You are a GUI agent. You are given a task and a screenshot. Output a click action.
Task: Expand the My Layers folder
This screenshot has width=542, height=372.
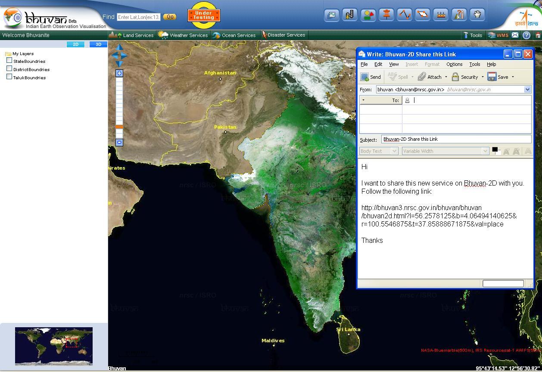click(x=8, y=54)
